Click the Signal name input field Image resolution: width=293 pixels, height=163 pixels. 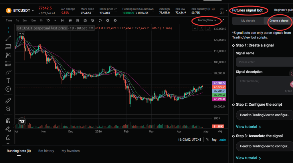tap(264, 62)
